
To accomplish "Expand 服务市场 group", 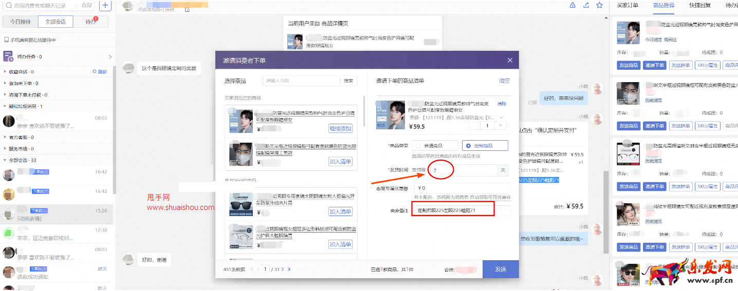I will point(6,149).
